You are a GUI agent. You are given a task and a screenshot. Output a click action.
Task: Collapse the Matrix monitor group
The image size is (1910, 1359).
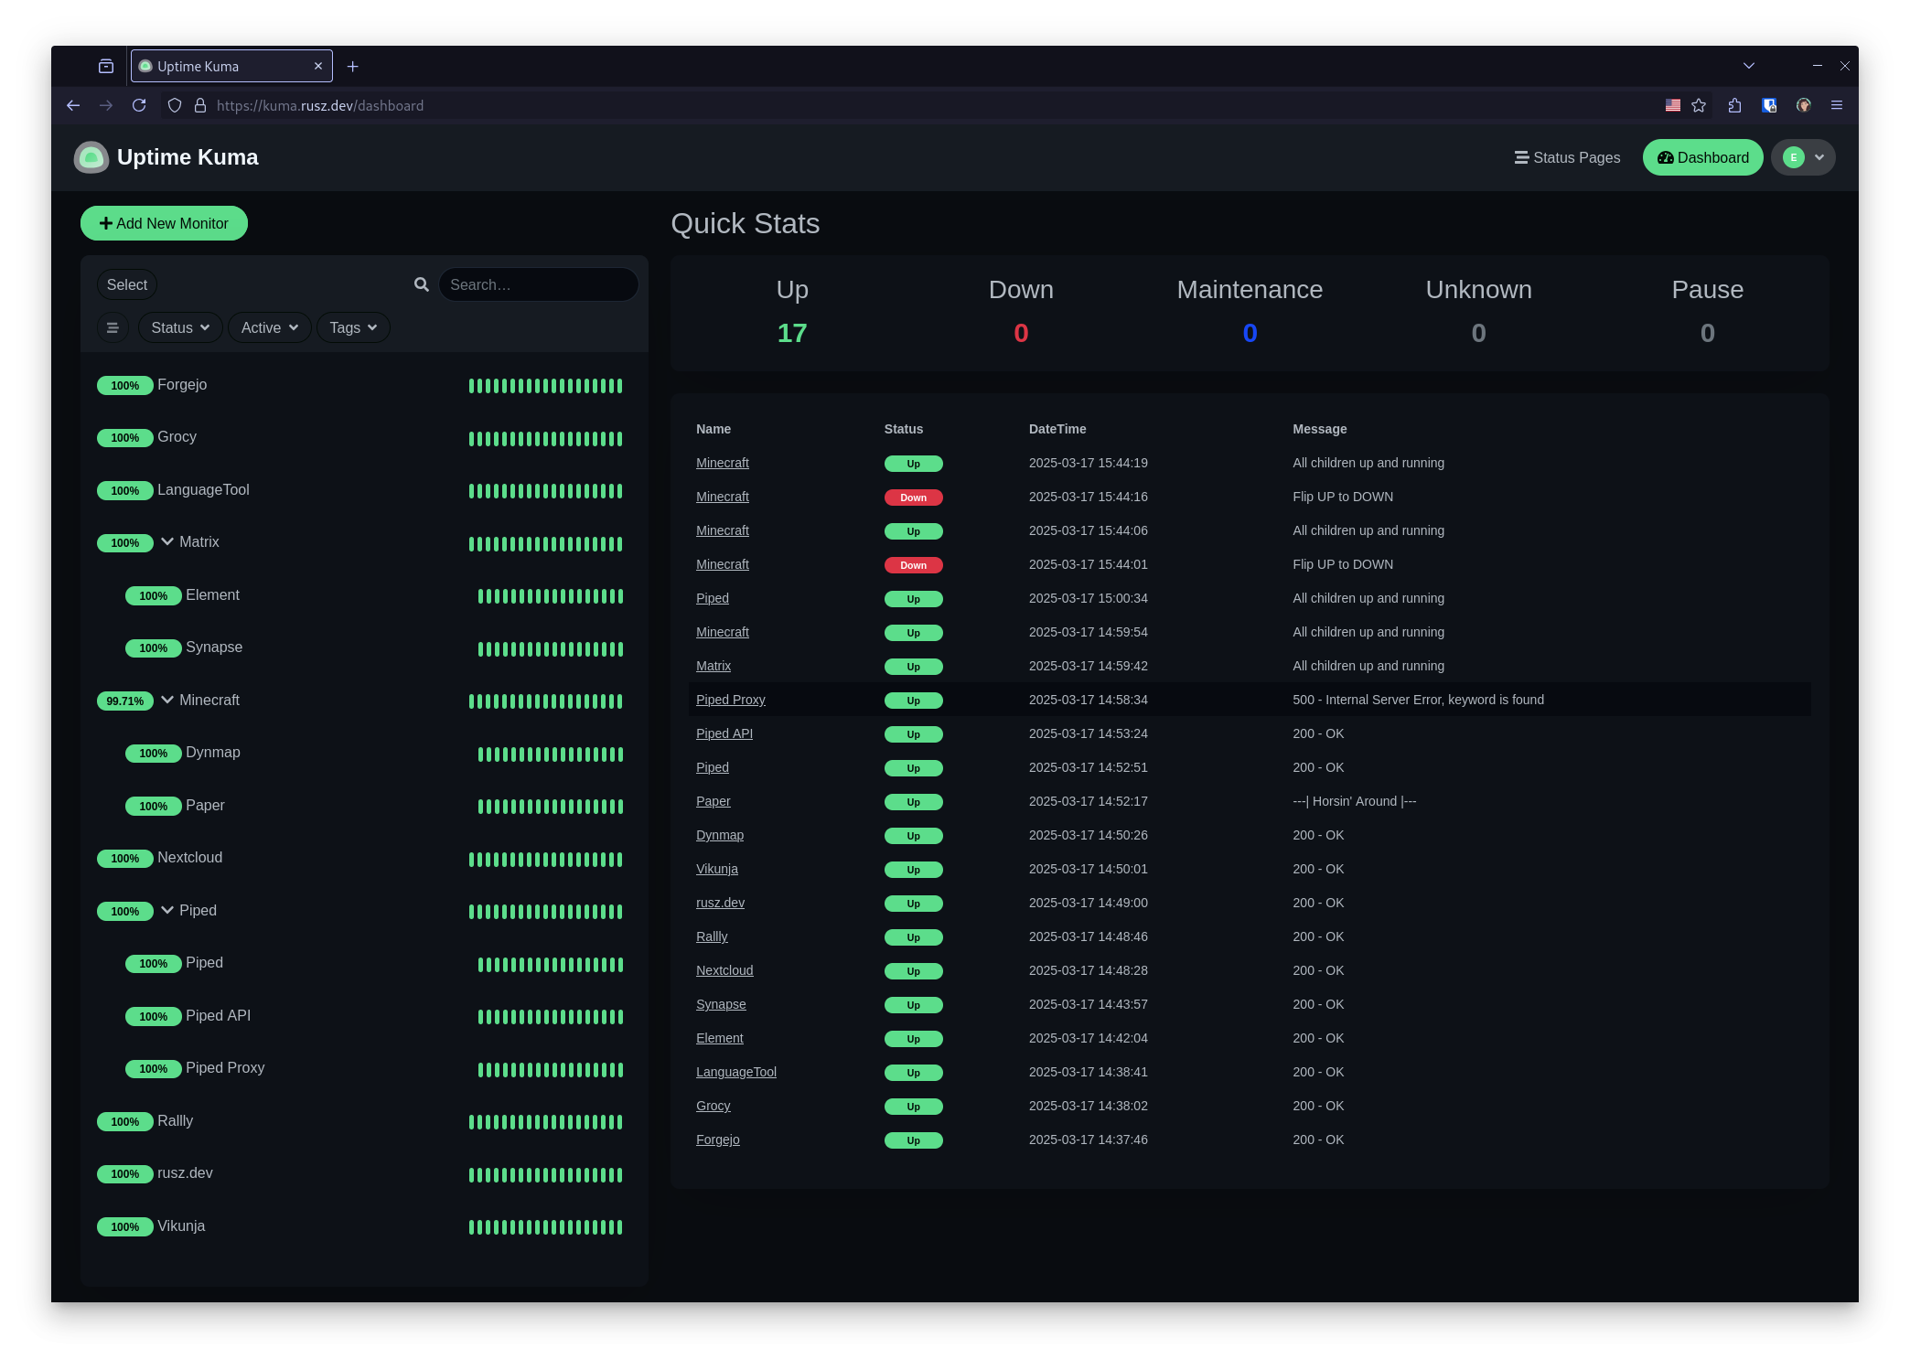tap(167, 541)
